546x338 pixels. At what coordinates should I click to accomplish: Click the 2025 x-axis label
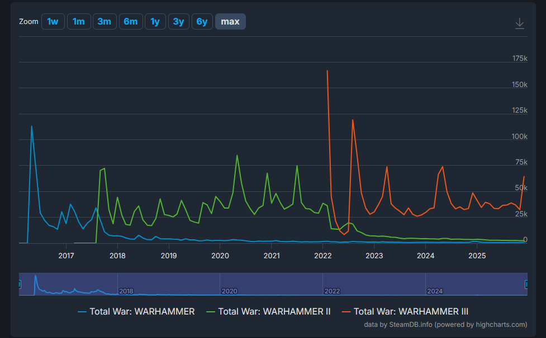click(477, 255)
